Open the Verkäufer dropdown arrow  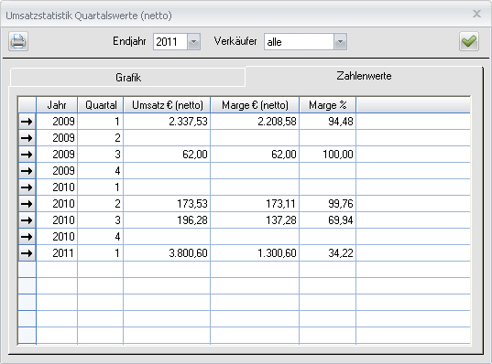point(340,42)
